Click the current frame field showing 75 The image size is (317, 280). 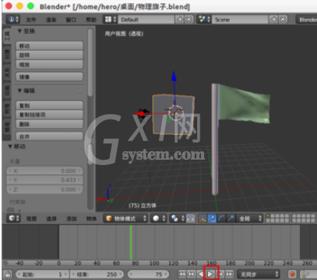click(x=148, y=274)
